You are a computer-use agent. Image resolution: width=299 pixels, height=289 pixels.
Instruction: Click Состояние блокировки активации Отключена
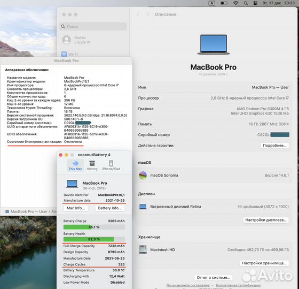[44, 142]
